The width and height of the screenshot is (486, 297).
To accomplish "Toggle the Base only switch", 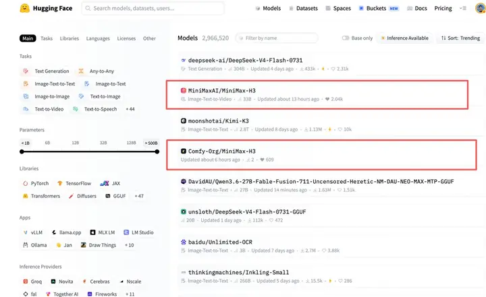I will pos(346,38).
